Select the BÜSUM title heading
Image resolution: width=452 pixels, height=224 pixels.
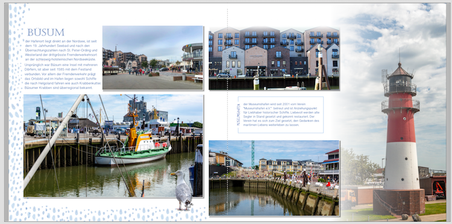pos(46,33)
